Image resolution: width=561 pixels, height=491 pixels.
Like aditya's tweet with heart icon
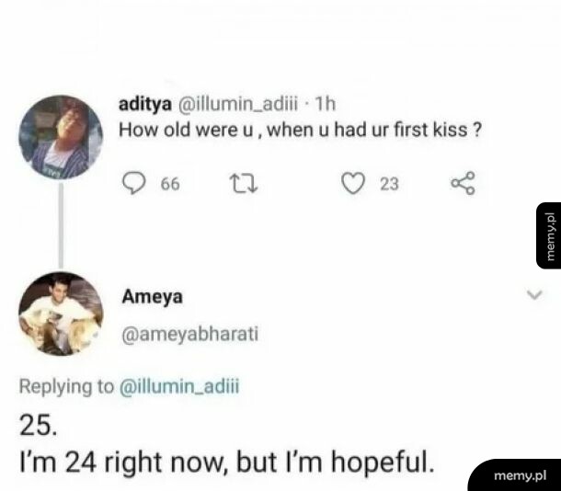(x=353, y=183)
